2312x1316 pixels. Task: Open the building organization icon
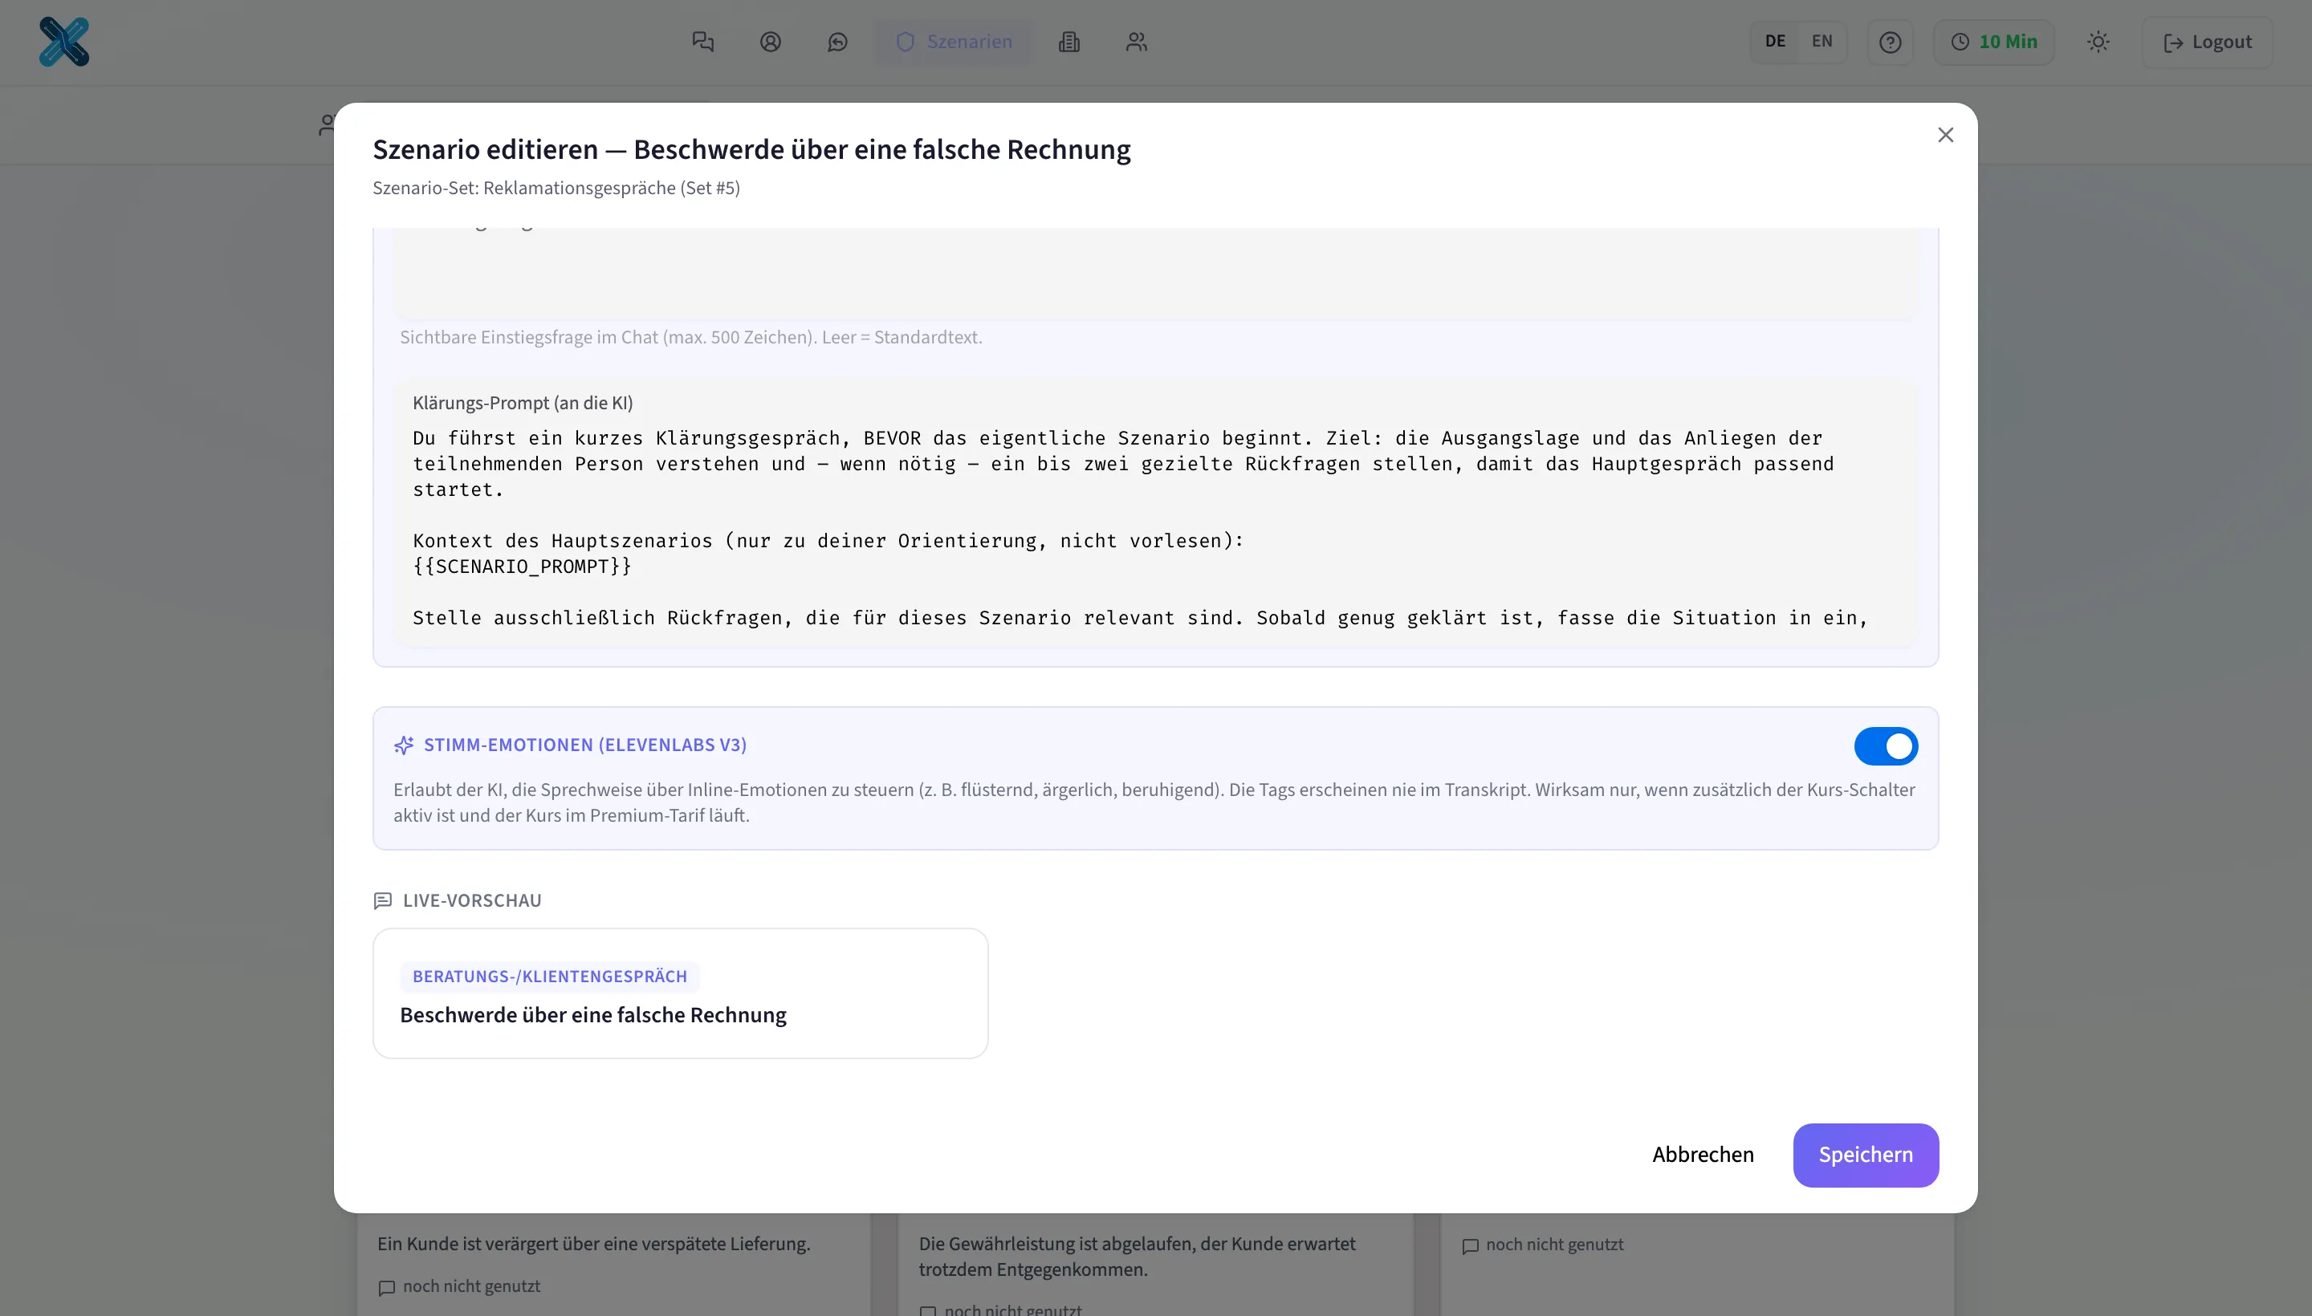click(x=1068, y=42)
